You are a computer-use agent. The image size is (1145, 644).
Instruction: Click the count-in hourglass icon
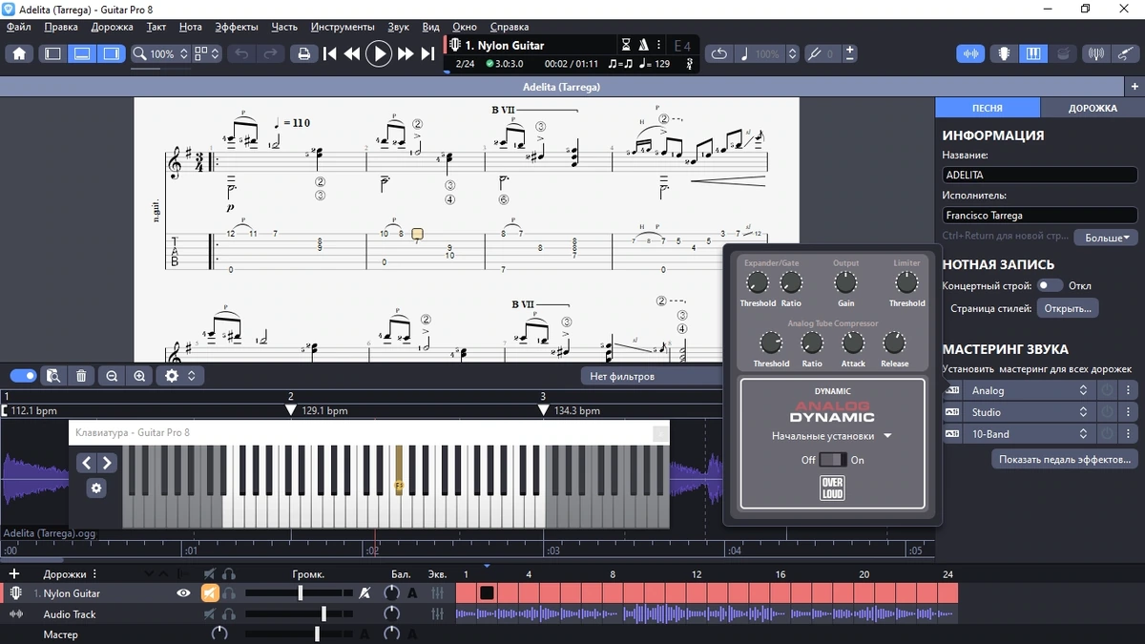tap(626, 45)
